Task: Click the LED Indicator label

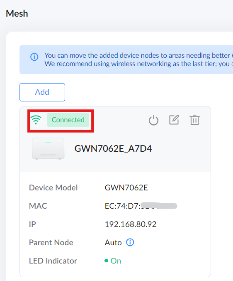Action: tap(53, 261)
